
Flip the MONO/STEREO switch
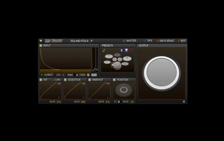76,75
